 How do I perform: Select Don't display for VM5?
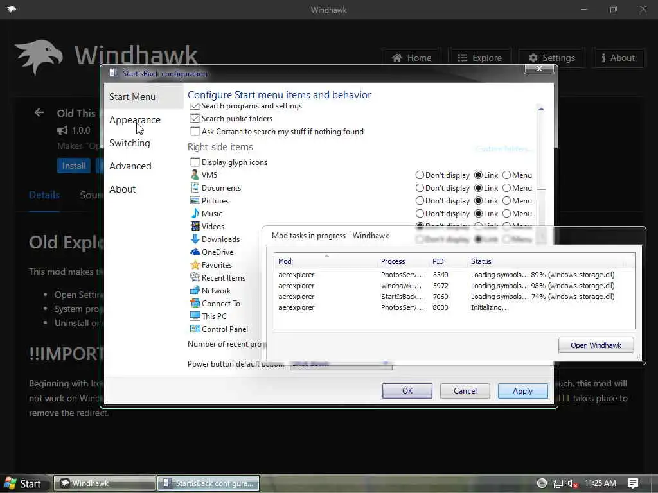[x=420, y=175]
